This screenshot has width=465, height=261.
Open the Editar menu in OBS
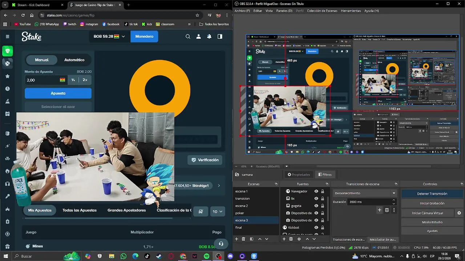click(258, 11)
